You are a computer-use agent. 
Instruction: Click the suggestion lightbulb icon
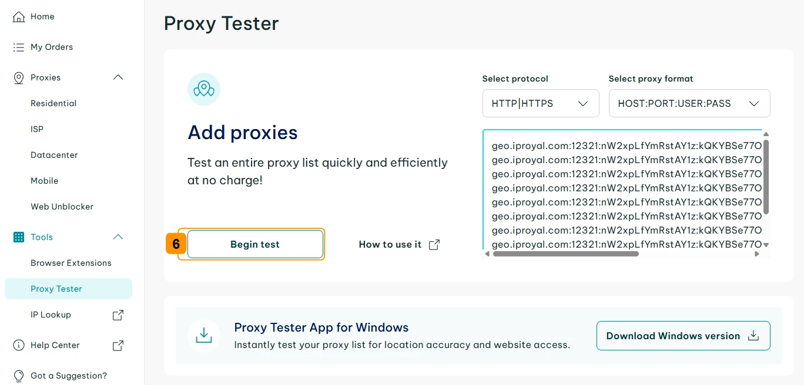[x=19, y=376]
